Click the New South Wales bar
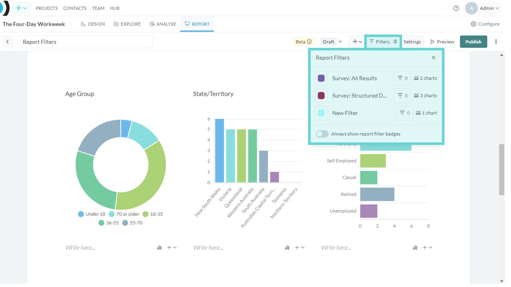511x287 pixels. point(220,151)
